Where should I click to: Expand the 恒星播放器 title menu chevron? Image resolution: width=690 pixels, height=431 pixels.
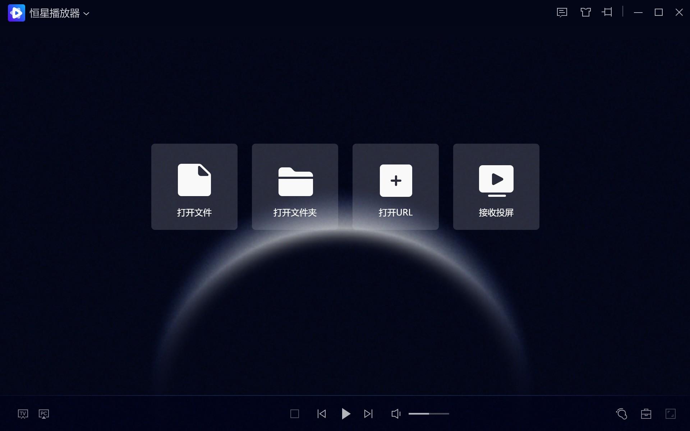[86, 14]
